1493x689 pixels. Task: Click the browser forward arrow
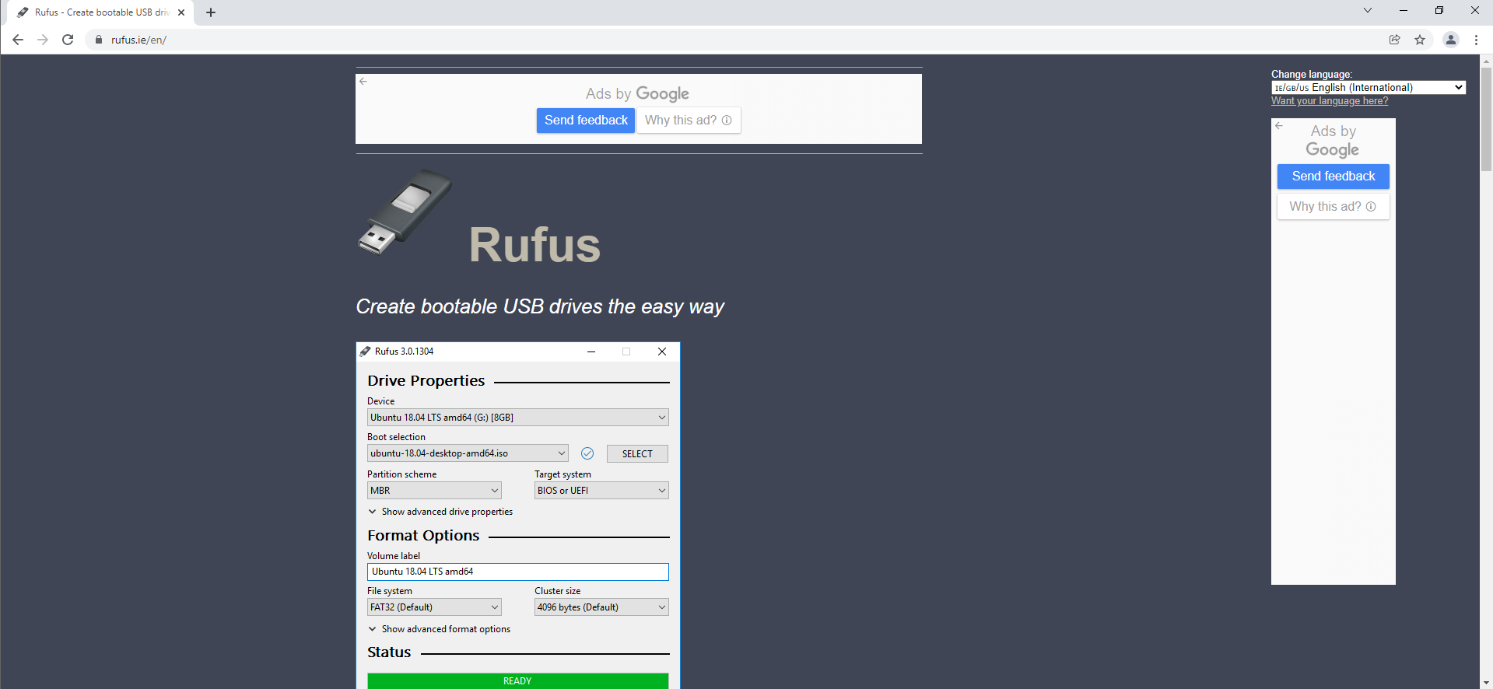click(43, 40)
